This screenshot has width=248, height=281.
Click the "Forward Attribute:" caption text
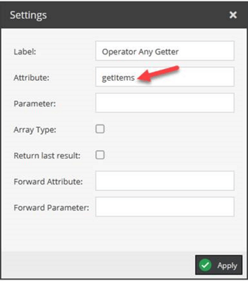48,182
